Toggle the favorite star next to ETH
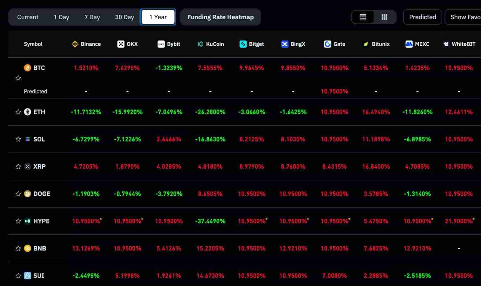 pyautogui.click(x=18, y=112)
